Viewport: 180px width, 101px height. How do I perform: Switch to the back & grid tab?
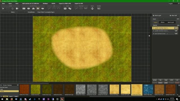171,22
